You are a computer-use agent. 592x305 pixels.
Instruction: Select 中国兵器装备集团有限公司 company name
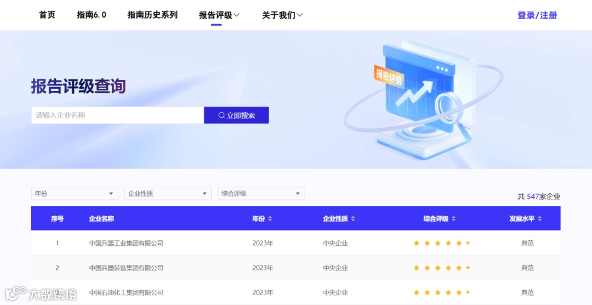(x=126, y=268)
